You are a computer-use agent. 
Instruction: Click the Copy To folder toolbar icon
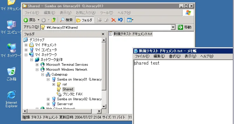[107, 20]
